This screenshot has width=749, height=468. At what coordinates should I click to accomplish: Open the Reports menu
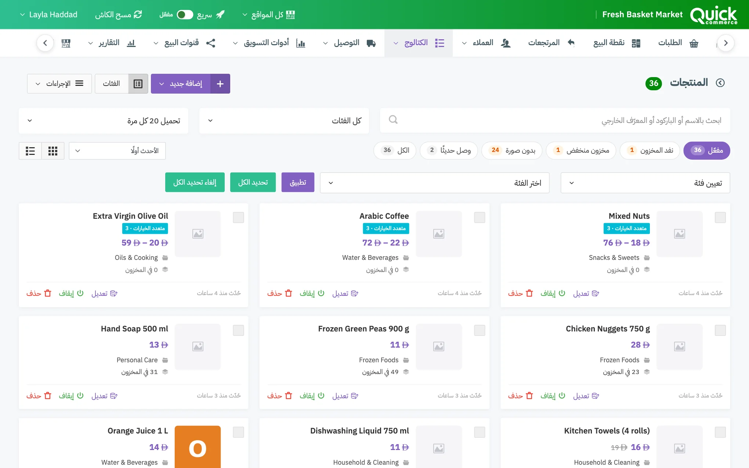click(x=111, y=43)
